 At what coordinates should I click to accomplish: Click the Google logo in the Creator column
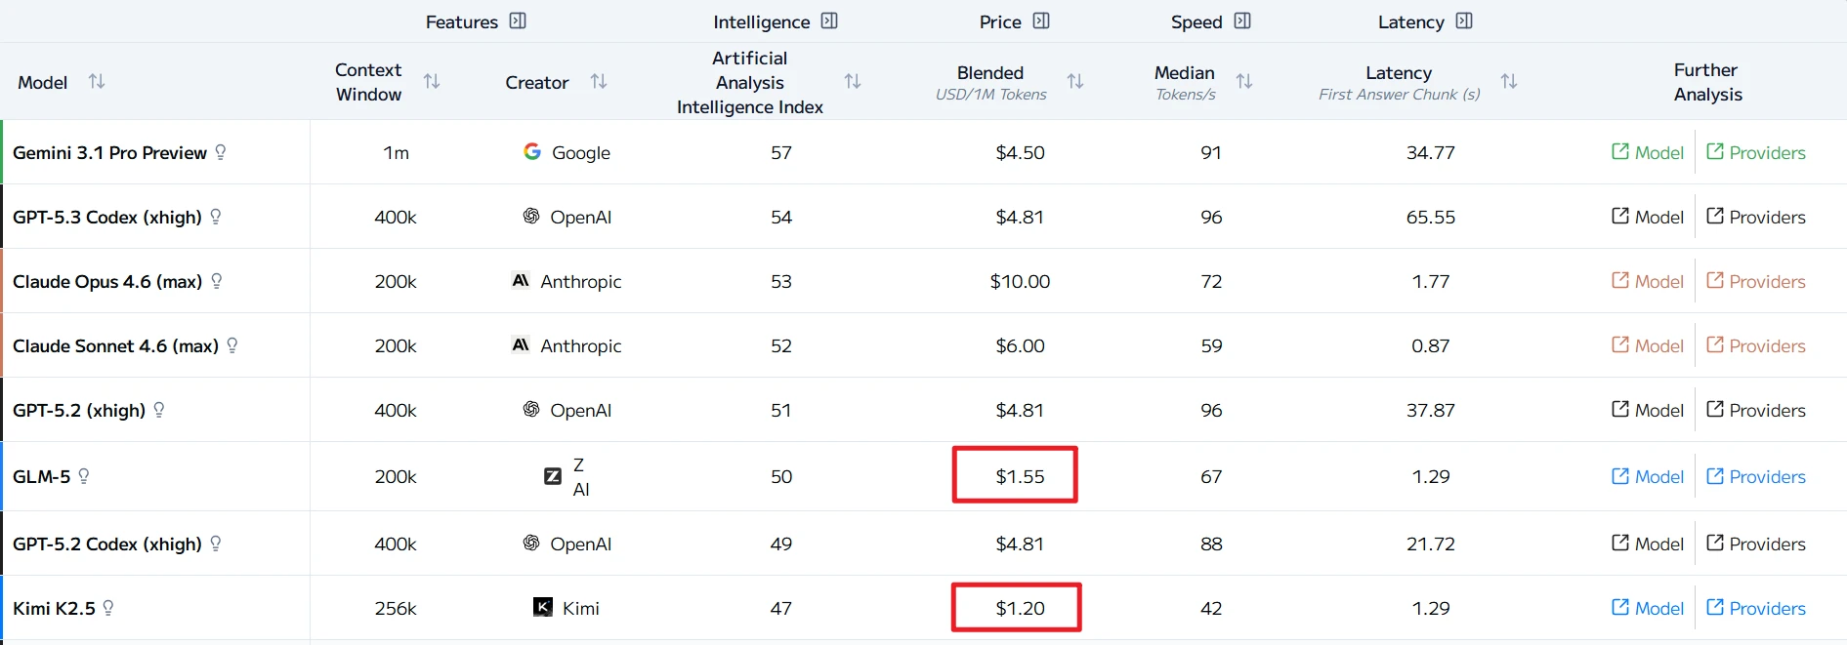(x=532, y=151)
